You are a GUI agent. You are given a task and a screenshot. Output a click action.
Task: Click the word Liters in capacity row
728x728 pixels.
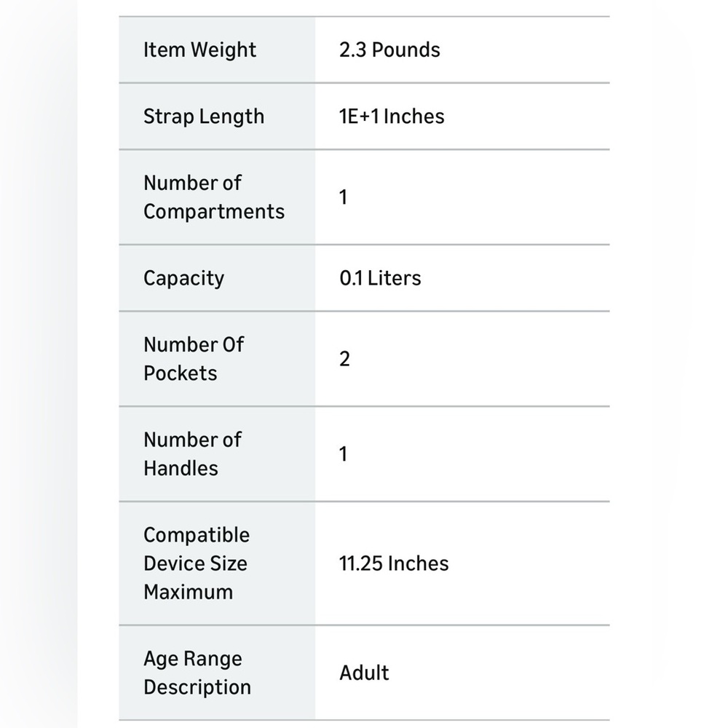point(394,278)
